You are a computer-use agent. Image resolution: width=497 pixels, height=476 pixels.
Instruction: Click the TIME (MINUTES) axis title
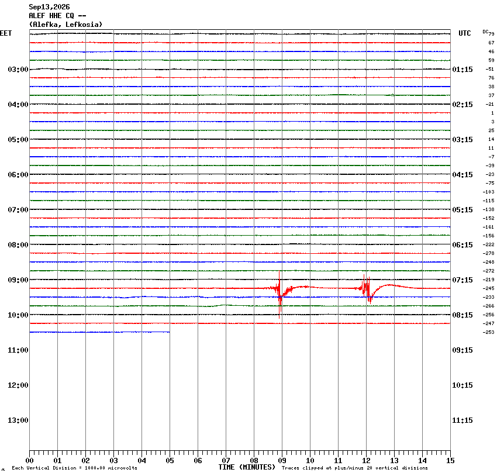tap(247, 467)
